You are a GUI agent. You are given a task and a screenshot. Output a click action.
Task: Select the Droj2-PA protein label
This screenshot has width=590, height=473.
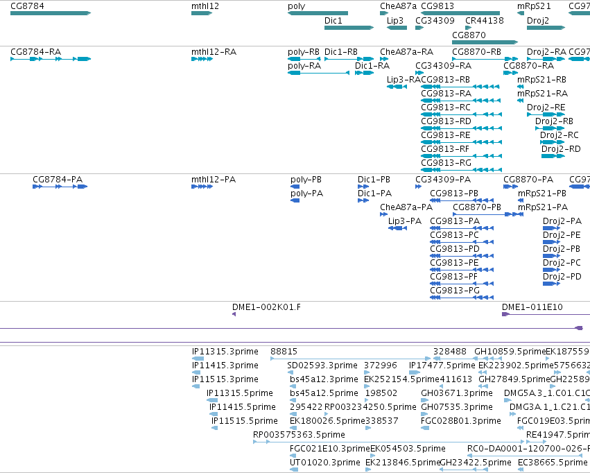(x=562, y=221)
